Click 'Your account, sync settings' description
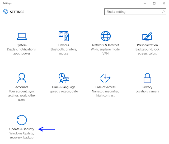This screenshot has width=169, height=144. [x=22, y=95]
